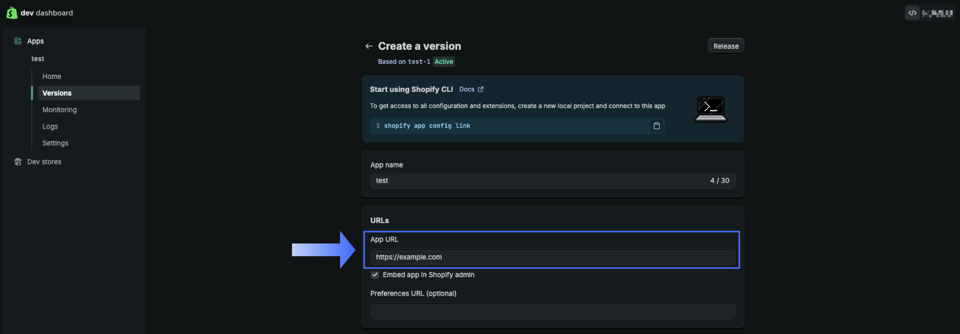Click the terminal laptop illustration

point(711,109)
